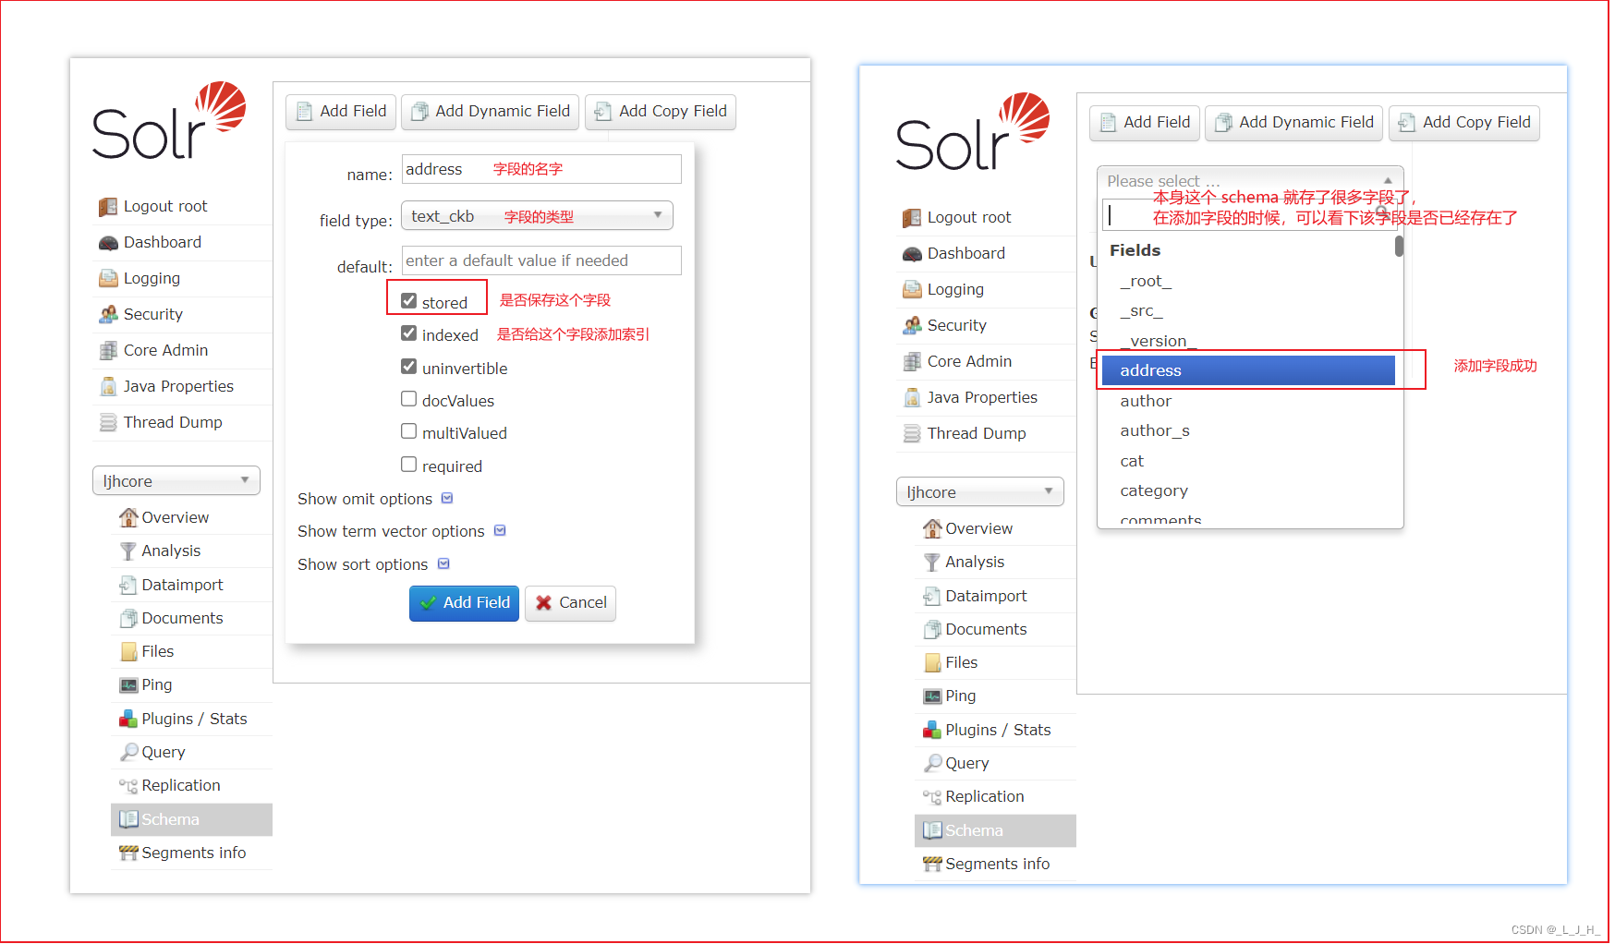Open Dataimport icon in left window
The width and height of the screenshot is (1615, 944).
[x=128, y=585]
